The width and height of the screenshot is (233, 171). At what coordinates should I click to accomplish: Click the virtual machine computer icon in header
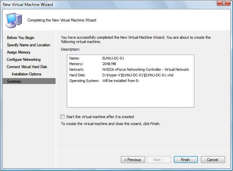coord(14,20)
